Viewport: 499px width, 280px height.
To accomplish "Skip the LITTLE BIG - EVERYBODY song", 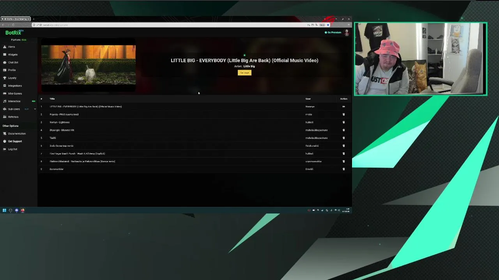I will tap(343, 107).
